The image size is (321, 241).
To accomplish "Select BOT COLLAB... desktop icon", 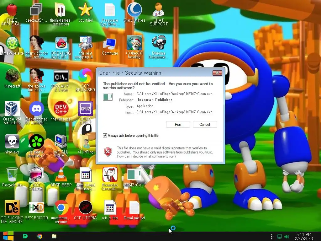I will 36,179.
